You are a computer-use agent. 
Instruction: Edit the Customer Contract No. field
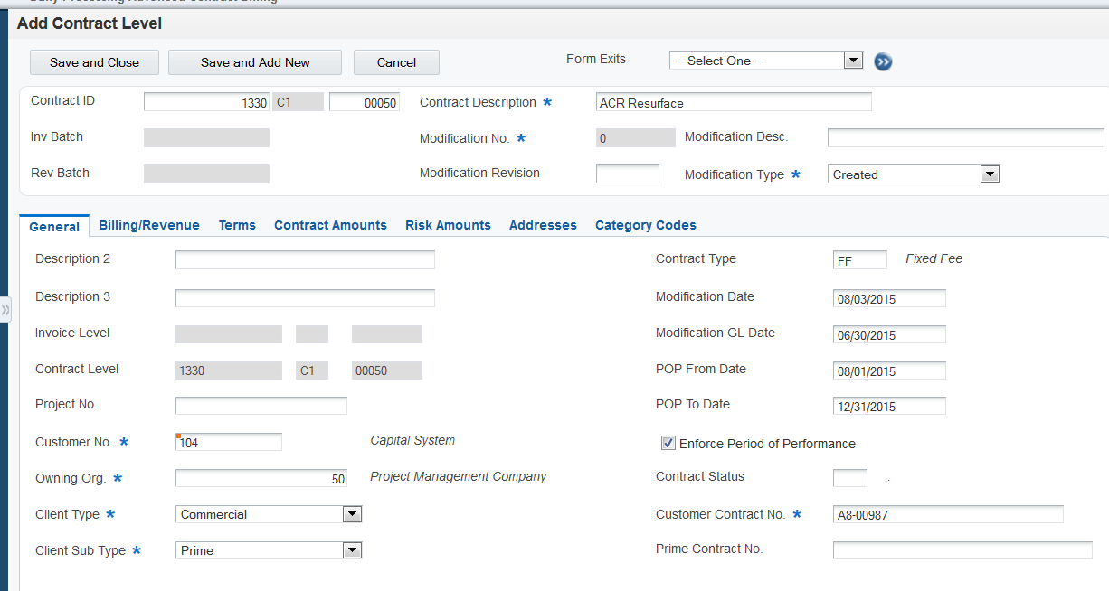coord(948,514)
